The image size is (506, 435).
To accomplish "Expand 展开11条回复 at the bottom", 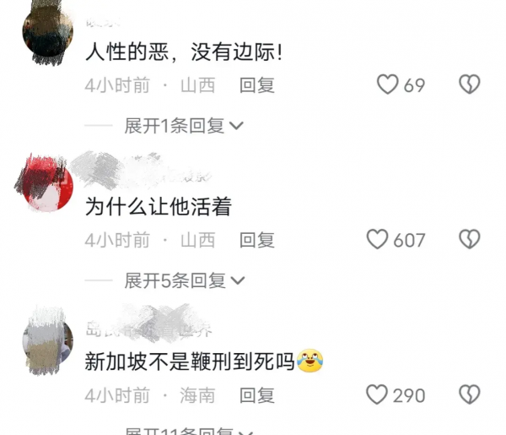I will pyautogui.click(x=189, y=431).
